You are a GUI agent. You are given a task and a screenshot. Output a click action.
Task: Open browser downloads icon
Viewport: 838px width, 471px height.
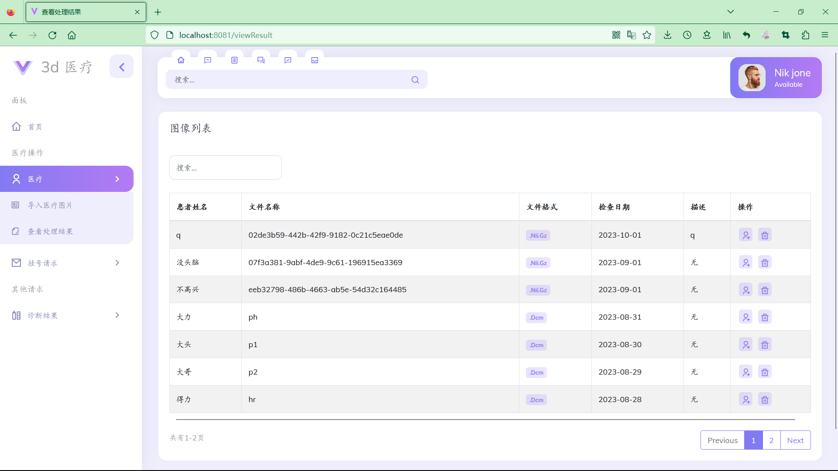(667, 35)
